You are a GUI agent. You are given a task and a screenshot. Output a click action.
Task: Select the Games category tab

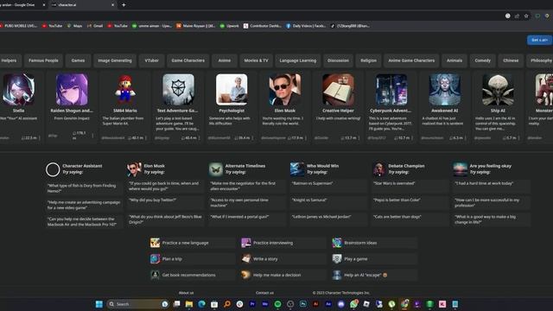(x=78, y=60)
